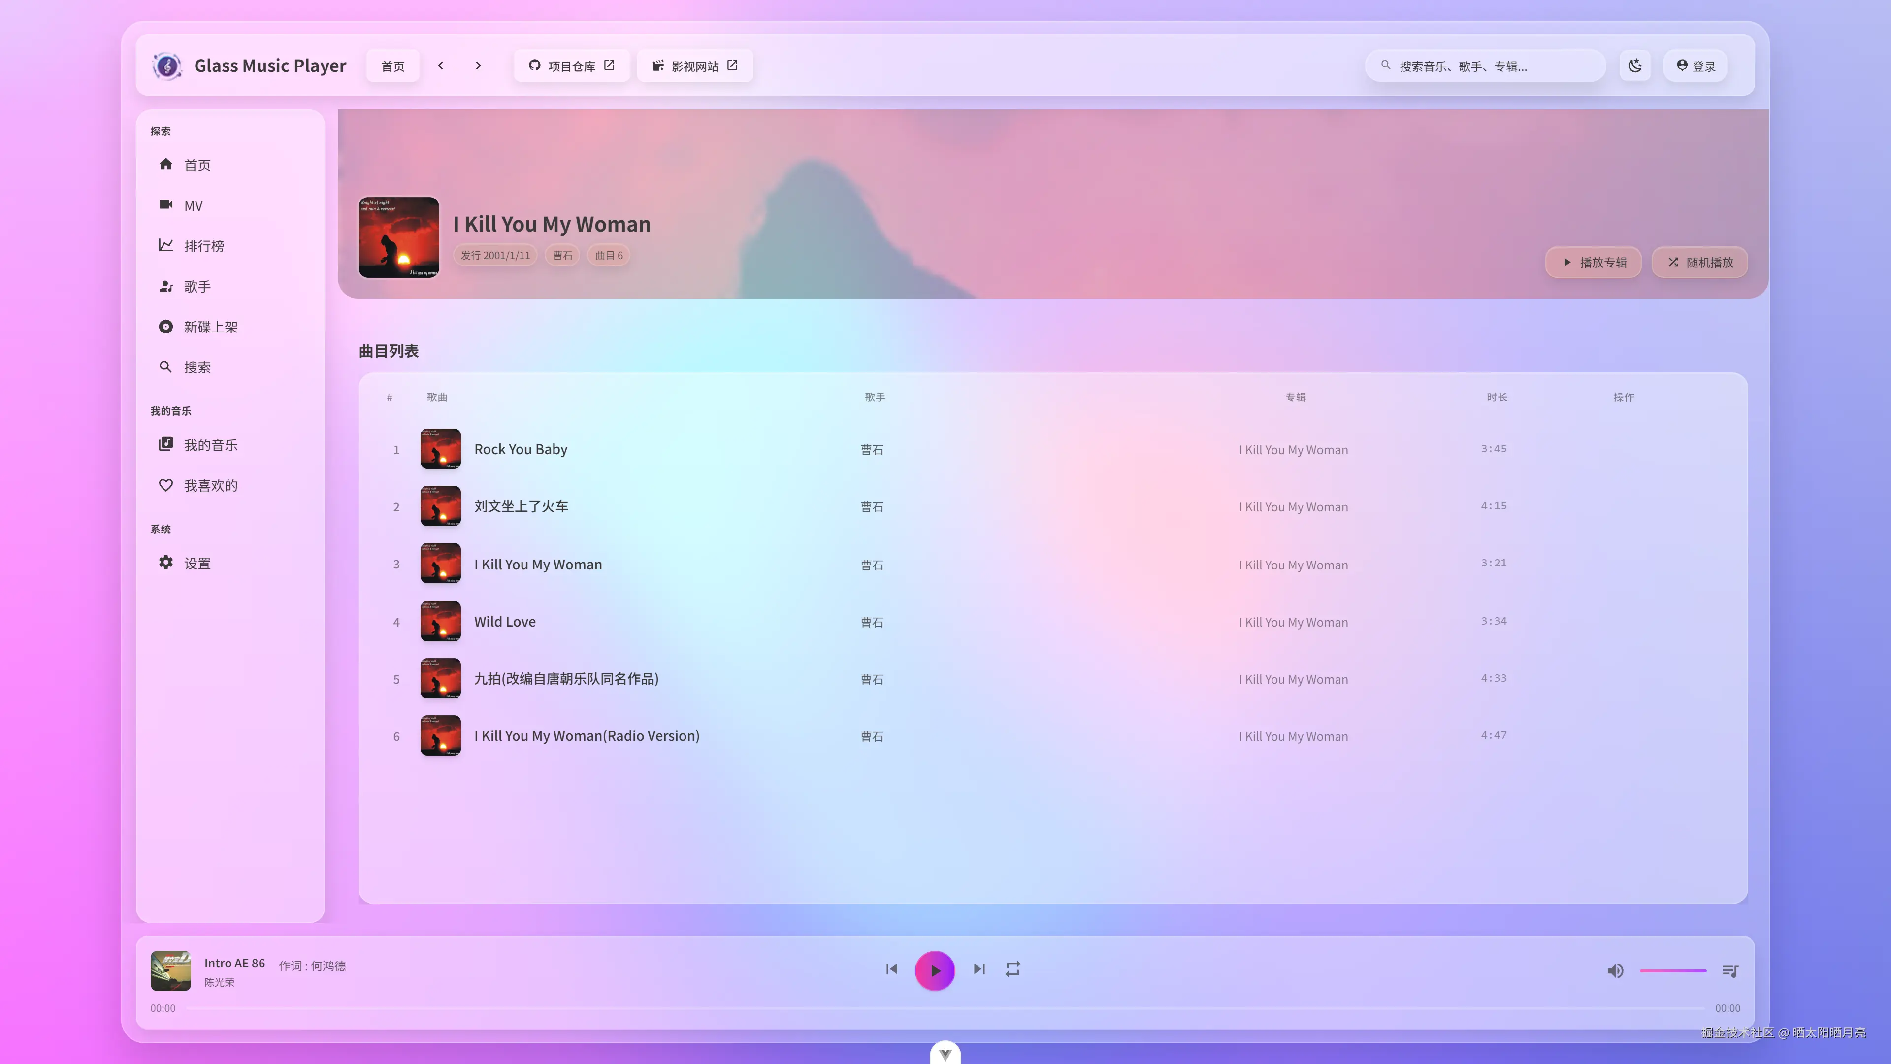1891x1064 pixels.
Task: Skip to the next track
Action: click(979, 970)
